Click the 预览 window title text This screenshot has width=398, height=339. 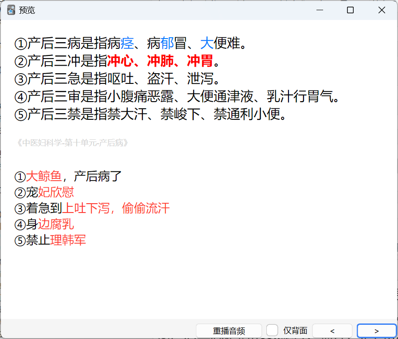(x=27, y=10)
